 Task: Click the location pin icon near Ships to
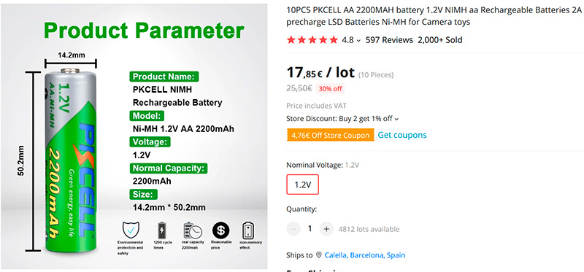pyautogui.click(x=318, y=255)
